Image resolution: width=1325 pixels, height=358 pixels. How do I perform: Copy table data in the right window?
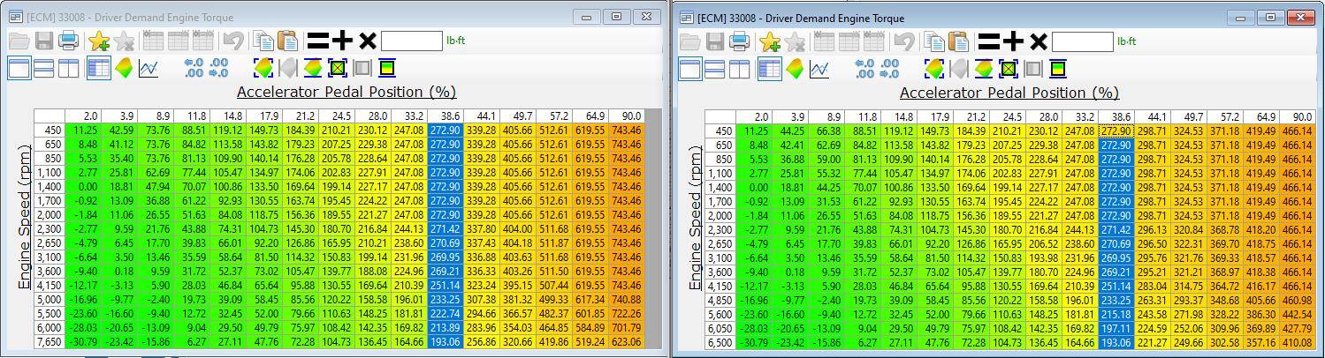(x=934, y=41)
